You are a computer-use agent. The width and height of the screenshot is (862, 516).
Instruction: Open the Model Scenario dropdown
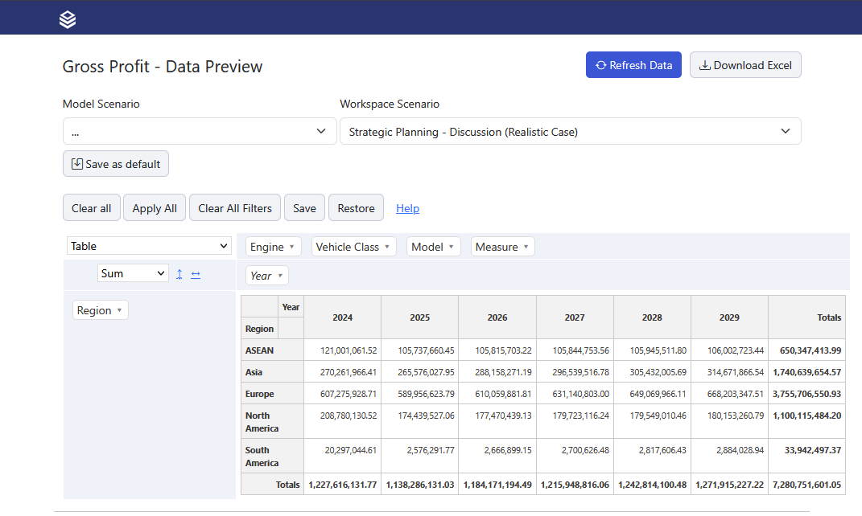(200, 132)
